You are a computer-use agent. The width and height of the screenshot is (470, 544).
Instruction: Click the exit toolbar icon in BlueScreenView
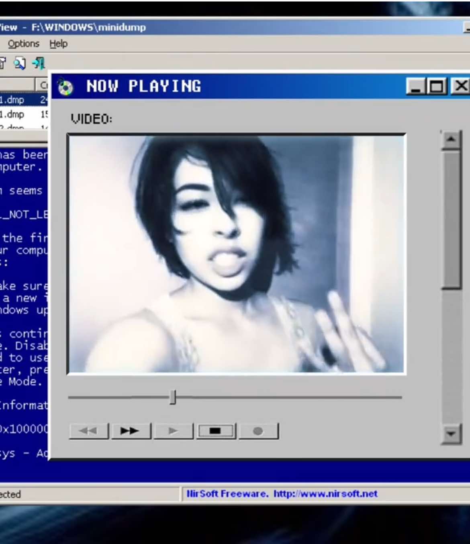(39, 63)
